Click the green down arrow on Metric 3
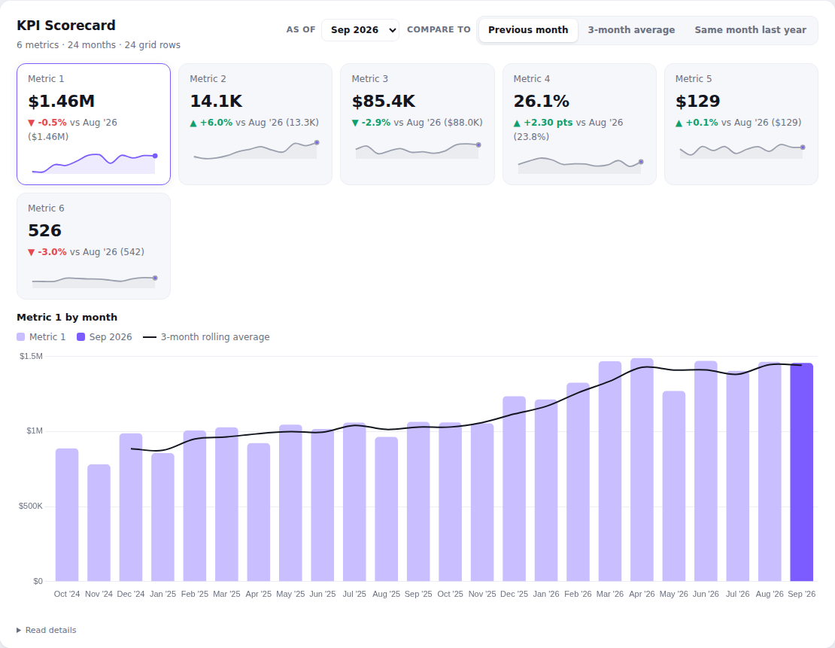 [355, 123]
